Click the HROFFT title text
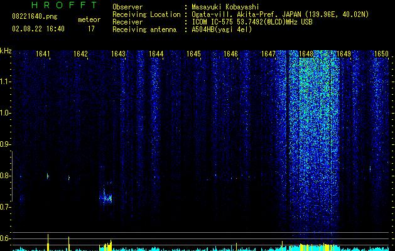Screen dimensions: 395x251 (65, 5)
